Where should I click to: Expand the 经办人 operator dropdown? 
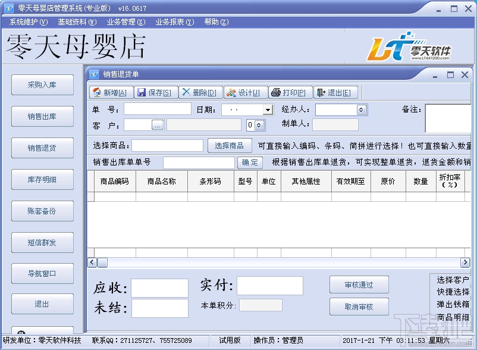click(x=361, y=109)
